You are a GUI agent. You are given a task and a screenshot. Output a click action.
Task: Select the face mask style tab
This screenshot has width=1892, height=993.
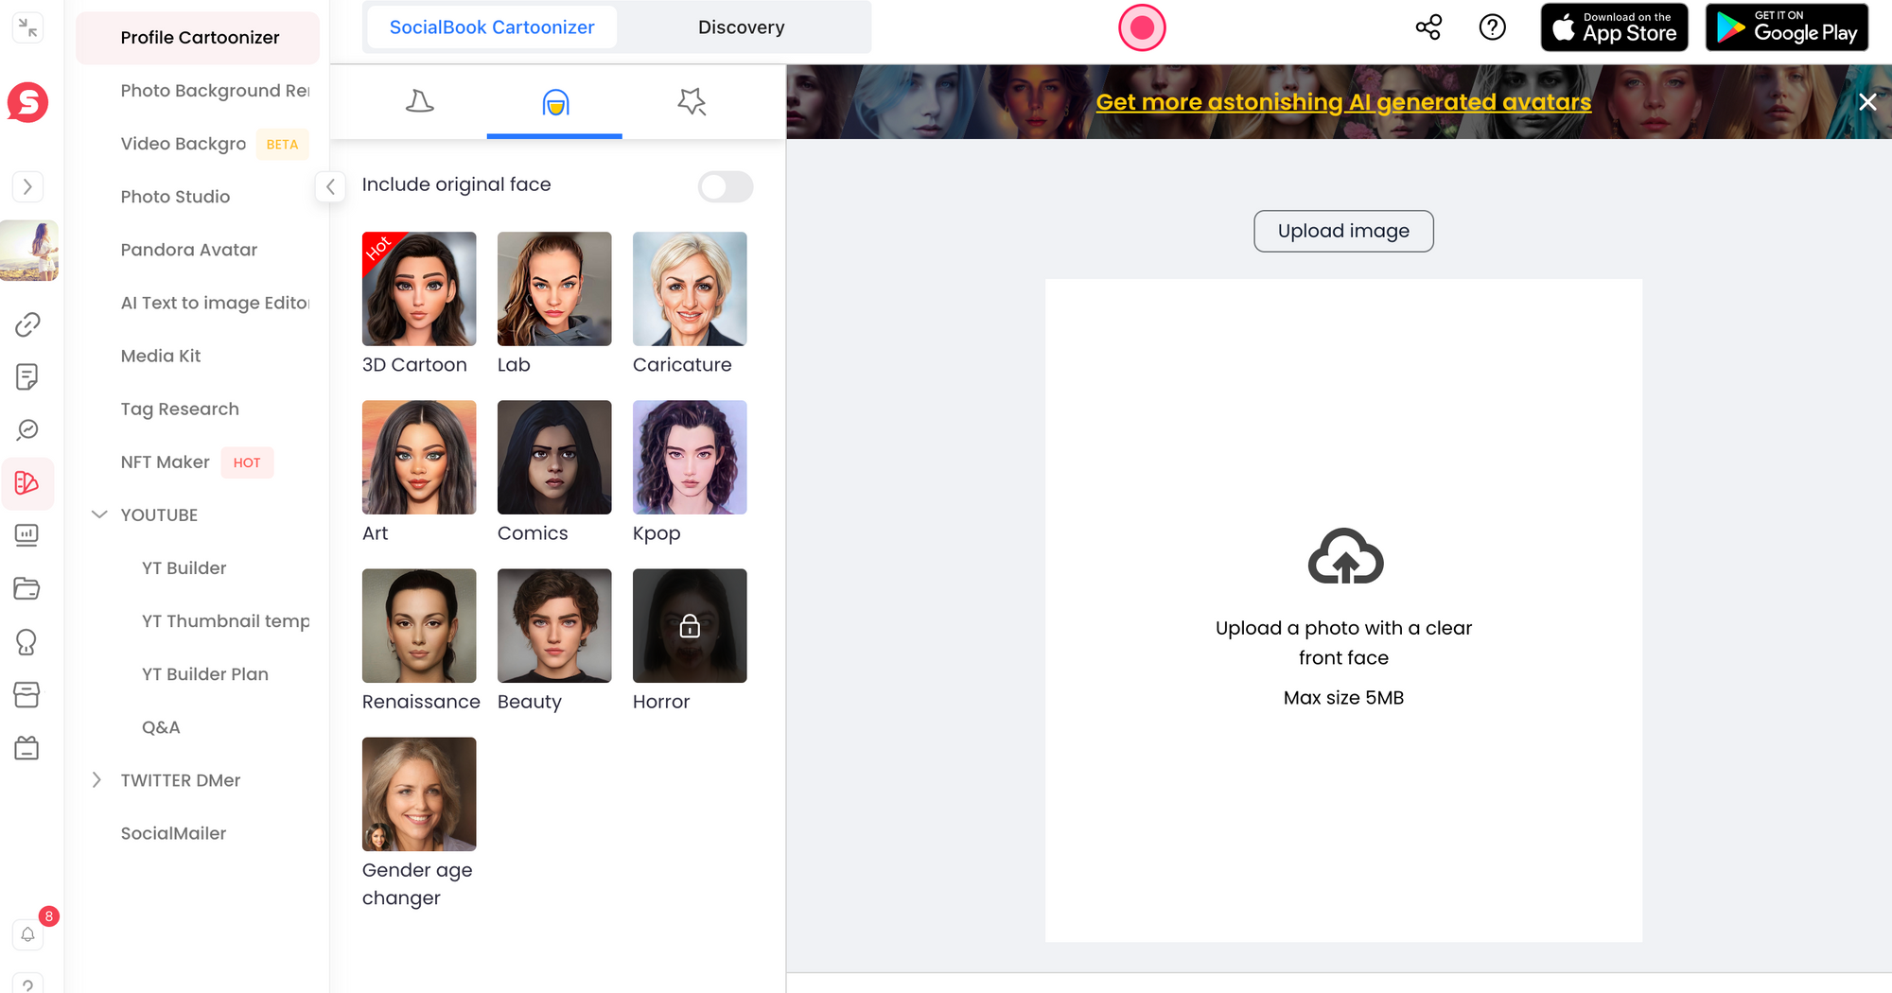click(x=554, y=102)
